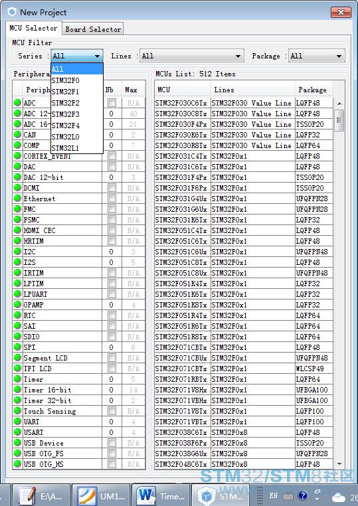Open the Word Time... taskbar item
358x506 pixels.
161,495
